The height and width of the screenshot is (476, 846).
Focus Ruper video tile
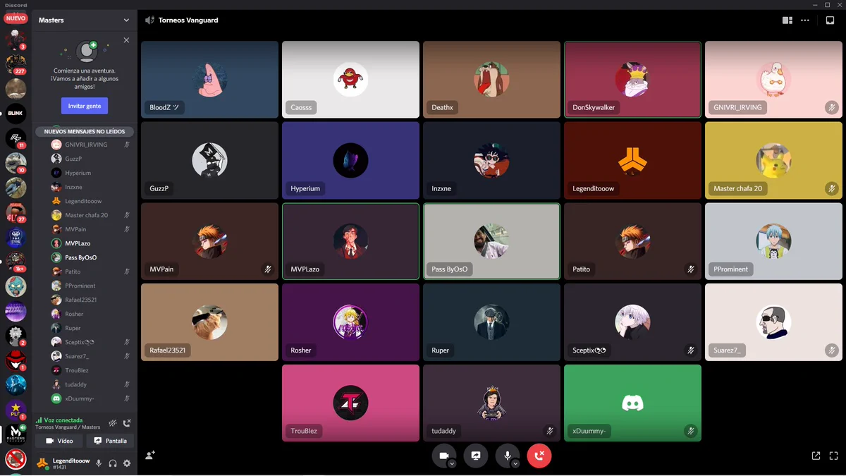click(x=491, y=322)
